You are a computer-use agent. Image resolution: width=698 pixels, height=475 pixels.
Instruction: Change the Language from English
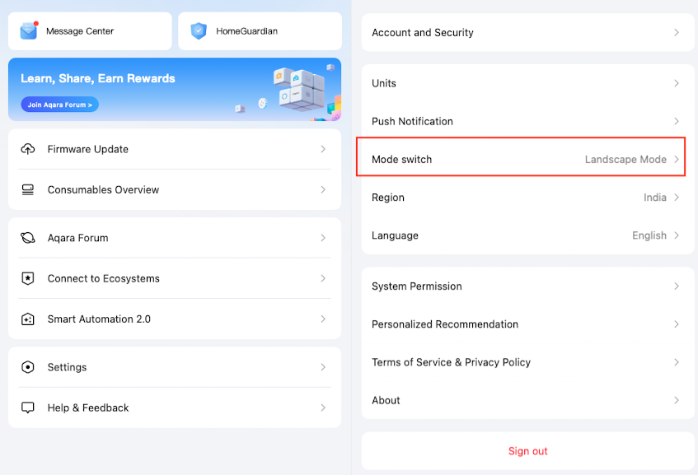coord(527,235)
